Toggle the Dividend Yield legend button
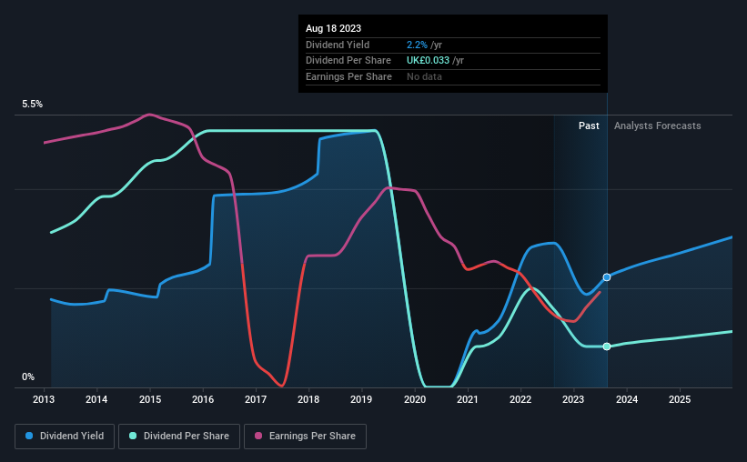 pyautogui.click(x=65, y=437)
